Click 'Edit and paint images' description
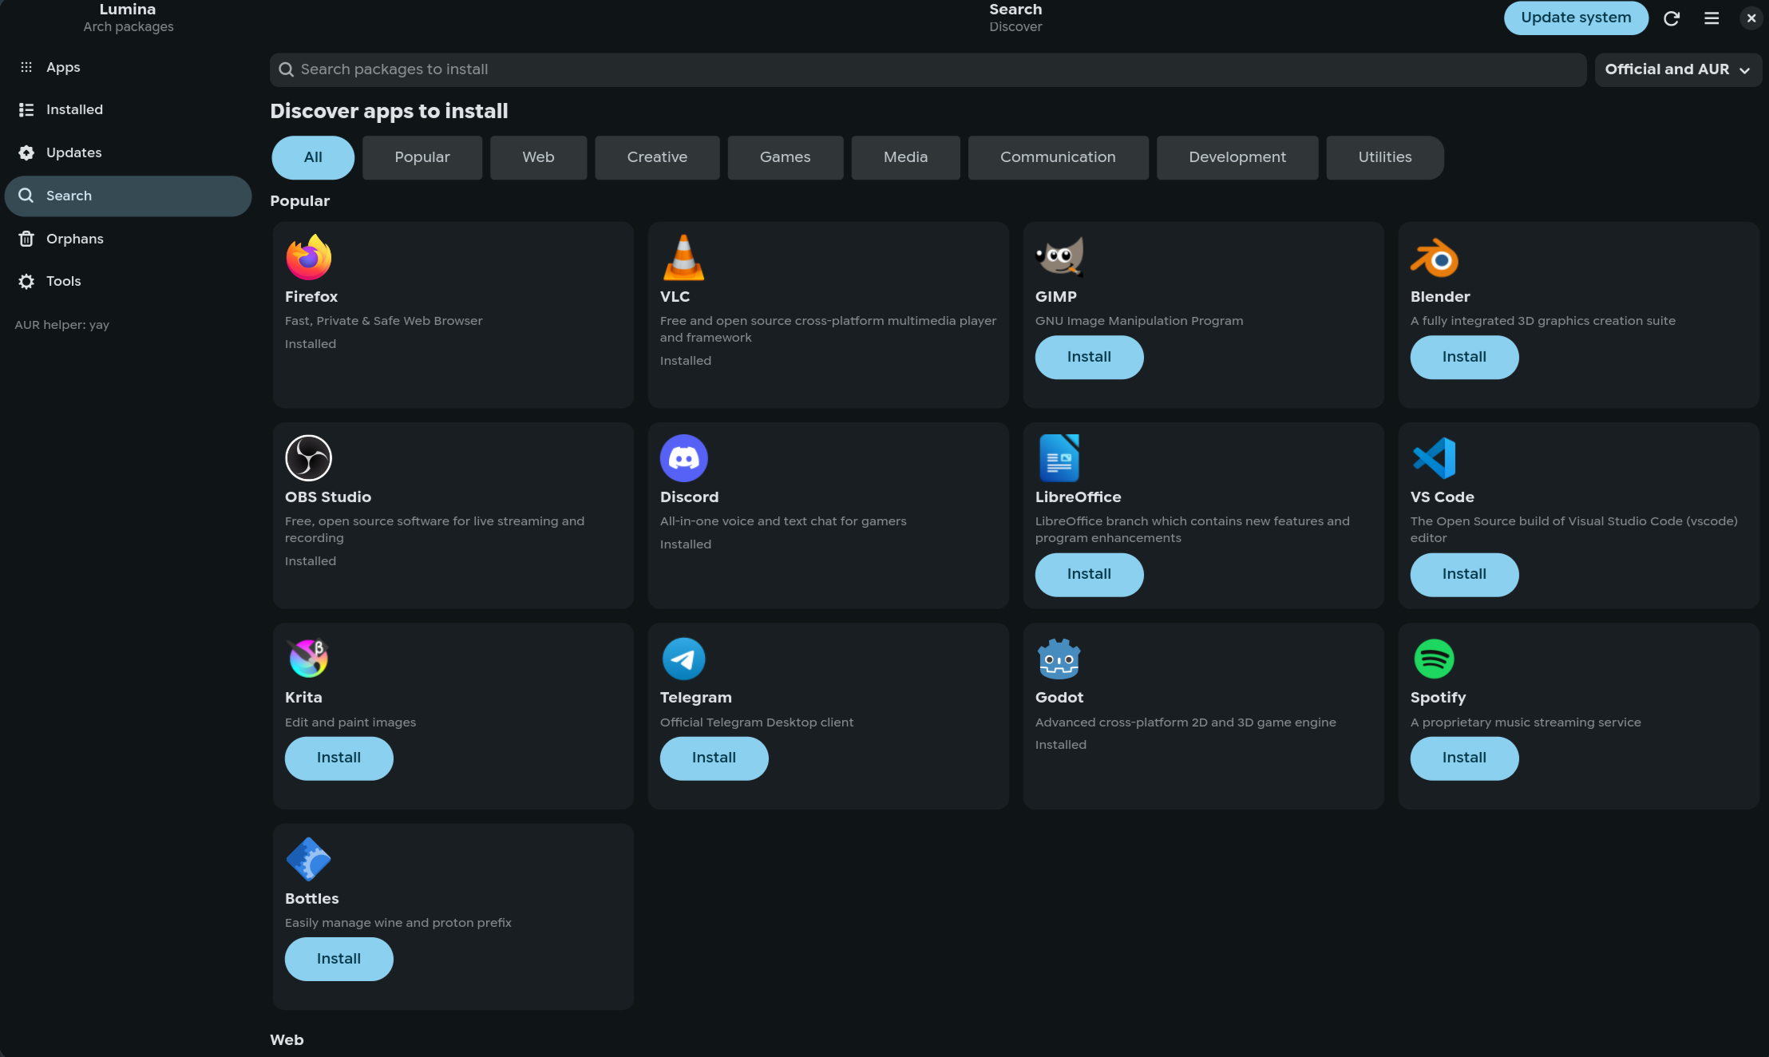 click(x=350, y=722)
